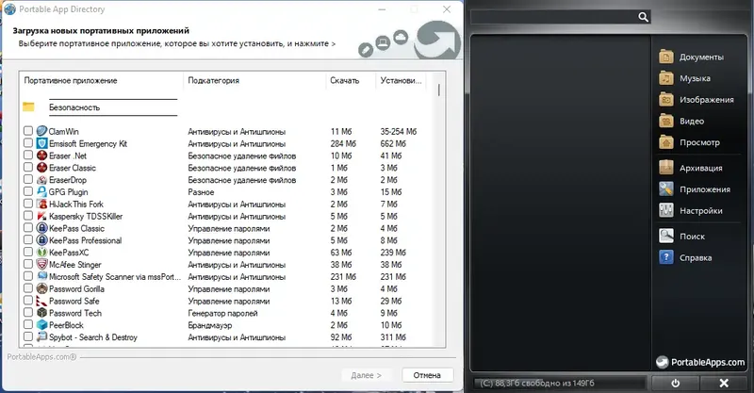Click the Password Gorilla icon
Screen dimensions: 754x393
(41, 288)
